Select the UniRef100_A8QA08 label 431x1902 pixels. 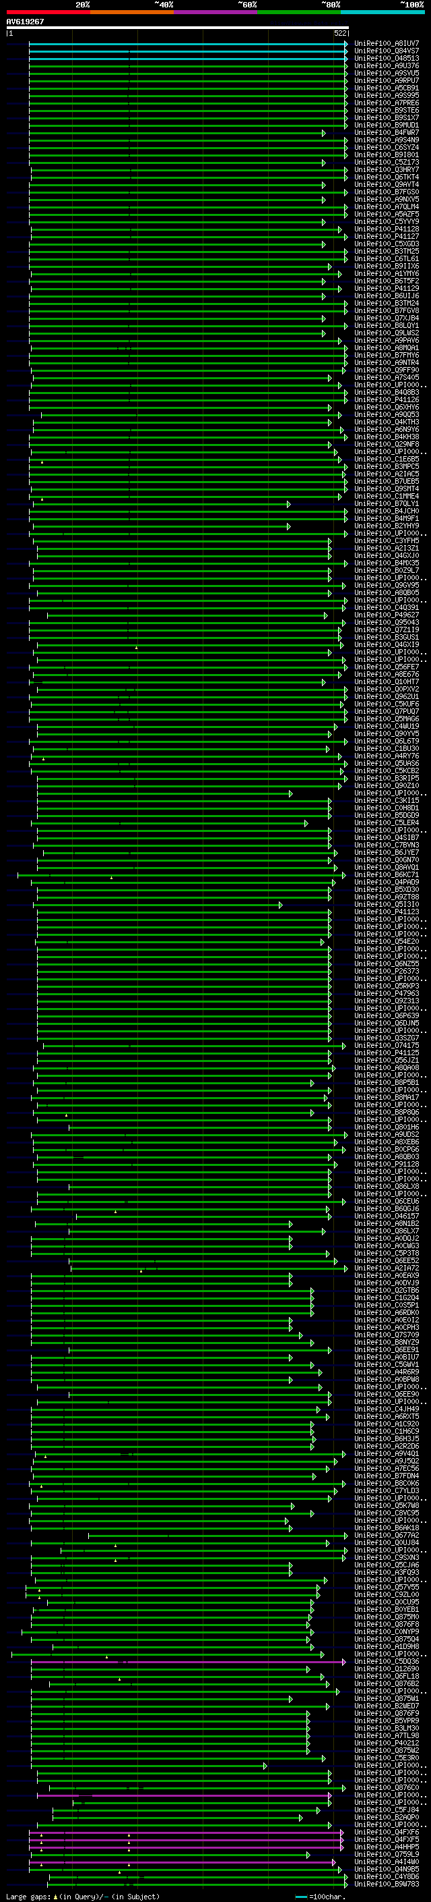coord(387,1067)
